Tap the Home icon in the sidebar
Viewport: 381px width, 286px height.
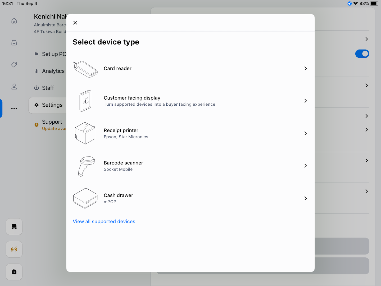(x=14, y=21)
